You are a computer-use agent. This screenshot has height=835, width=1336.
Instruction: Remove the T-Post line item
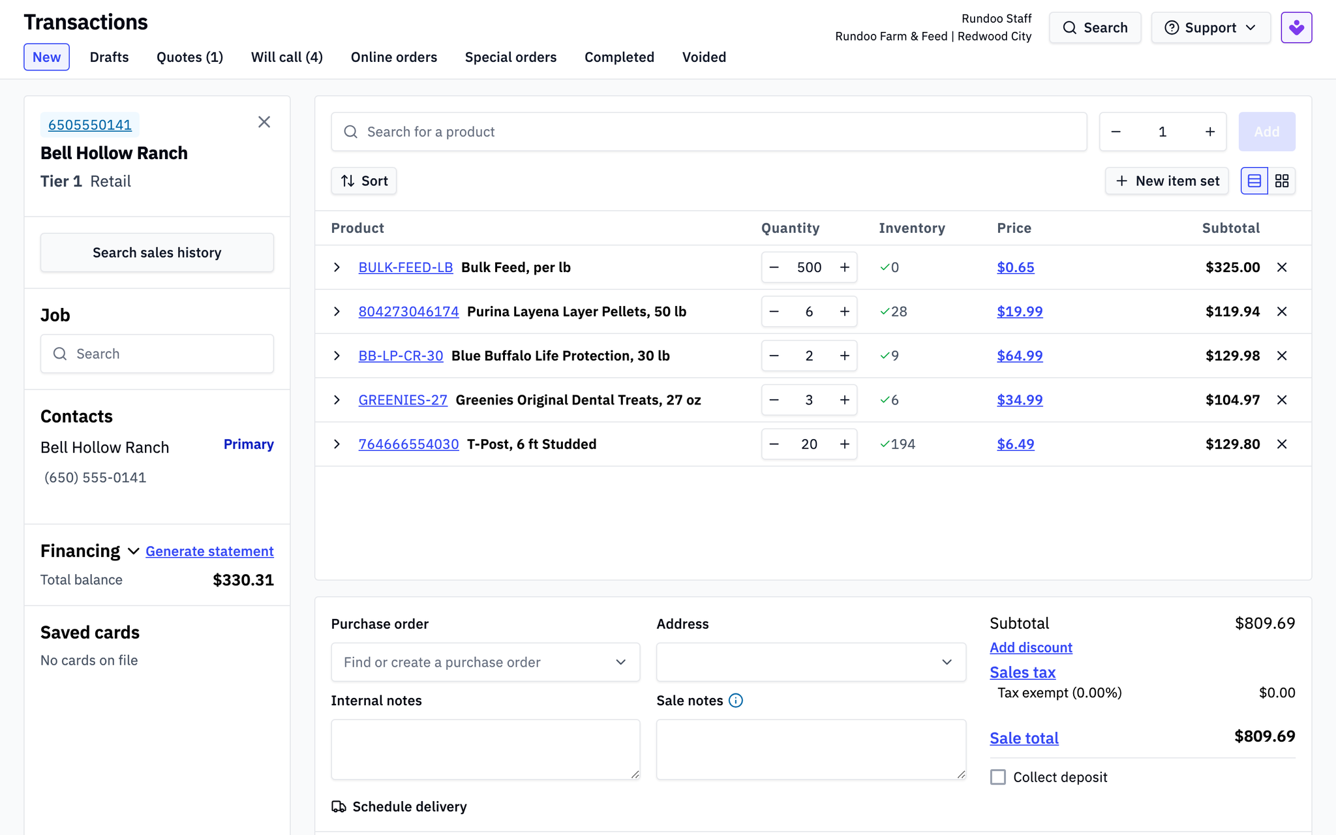click(x=1282, y=444)
